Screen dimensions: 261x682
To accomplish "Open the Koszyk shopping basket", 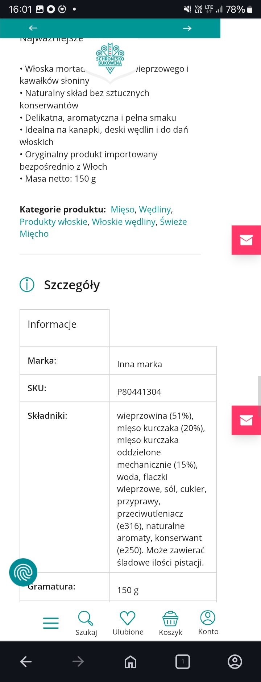I will tap(170, 623).
